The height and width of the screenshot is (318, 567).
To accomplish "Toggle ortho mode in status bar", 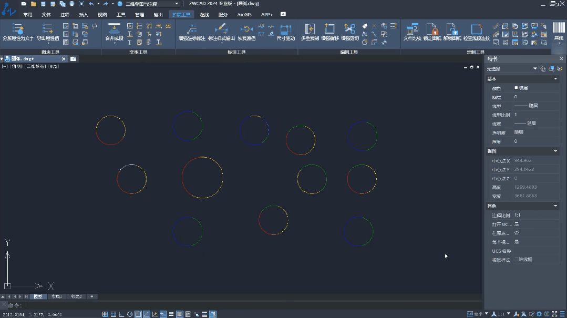I will [122, 314].
